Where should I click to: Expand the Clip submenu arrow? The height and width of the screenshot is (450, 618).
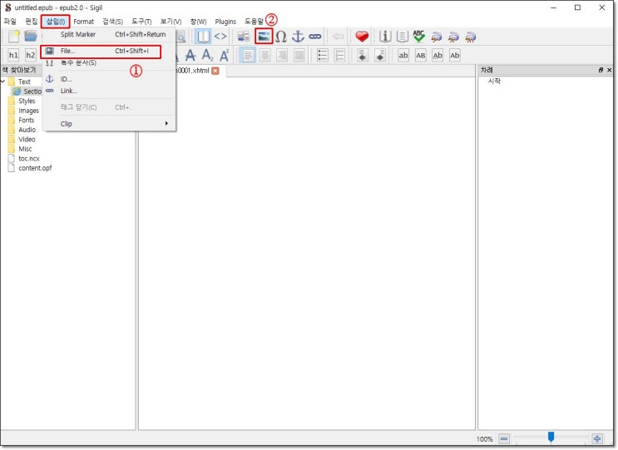pyautogui.click(x=166, y=124)
